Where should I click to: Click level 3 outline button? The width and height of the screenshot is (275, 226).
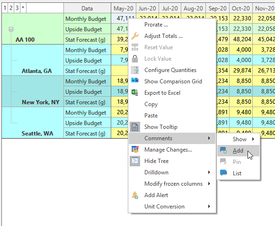[x=17, y=8]
